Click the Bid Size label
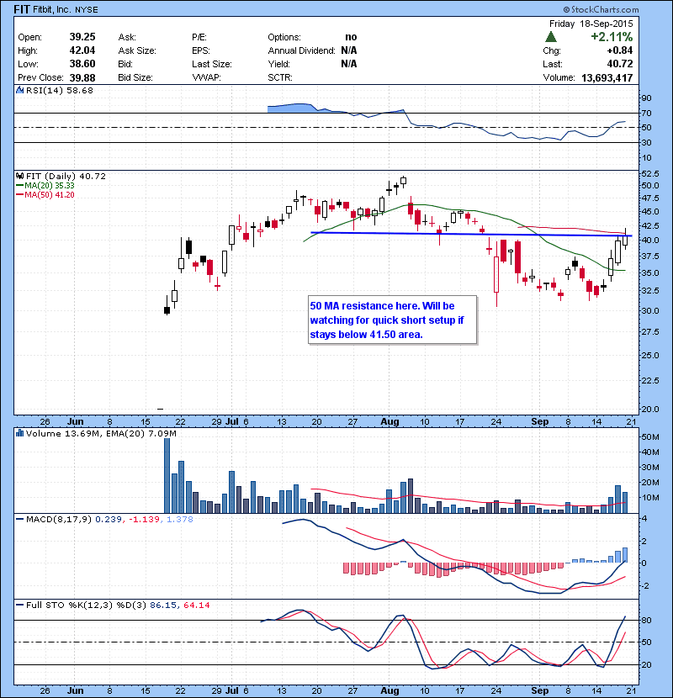673x698 pixels. click(x=135, y=77)
